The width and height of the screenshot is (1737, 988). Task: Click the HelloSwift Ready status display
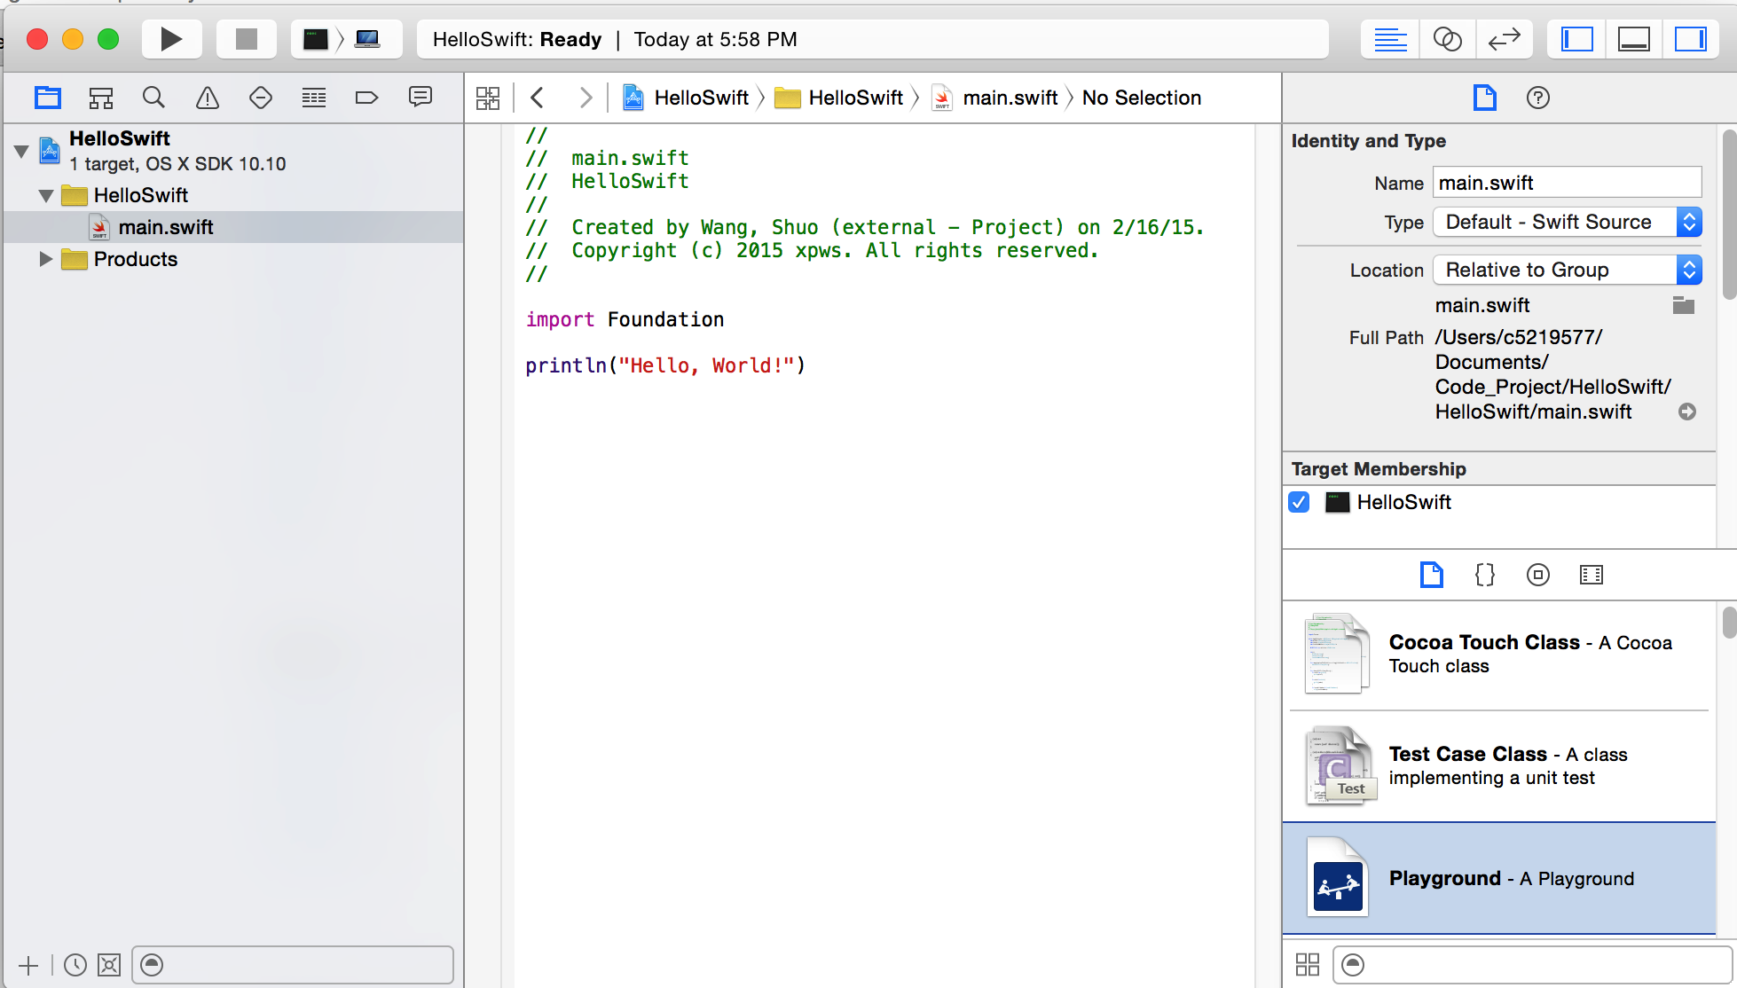(x=873, y=39)
